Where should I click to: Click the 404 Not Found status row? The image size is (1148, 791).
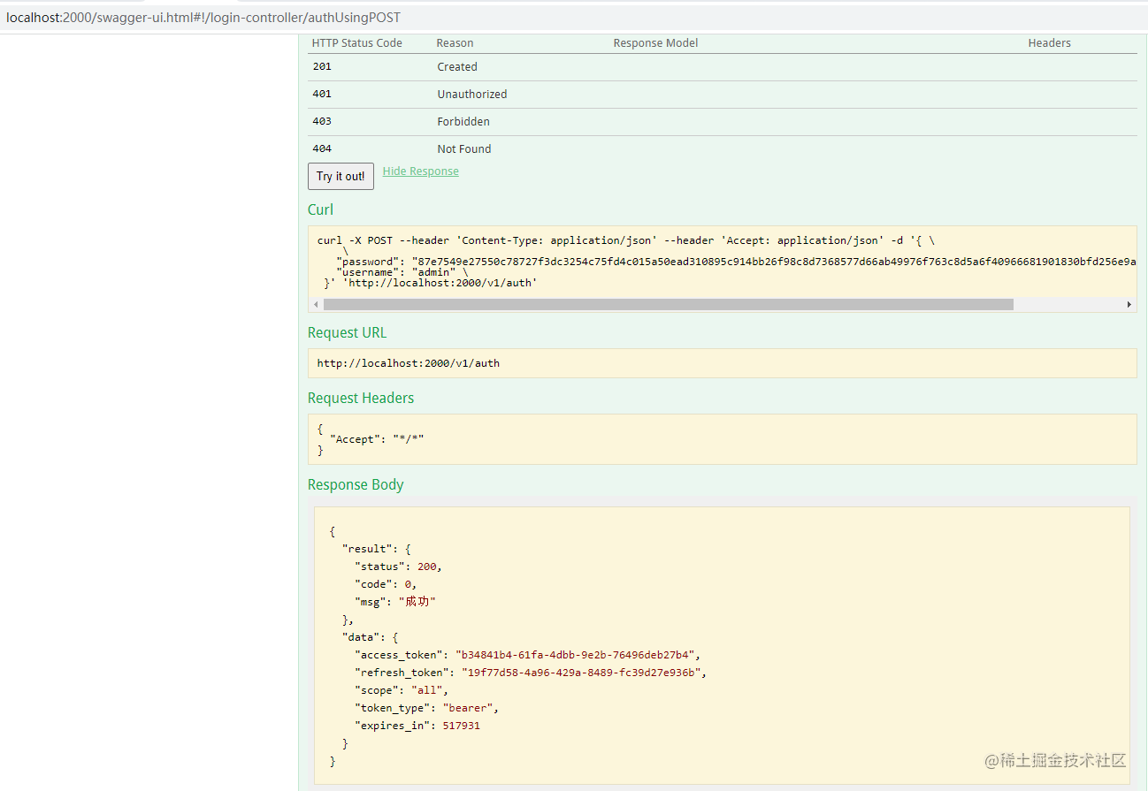point(723,148)
